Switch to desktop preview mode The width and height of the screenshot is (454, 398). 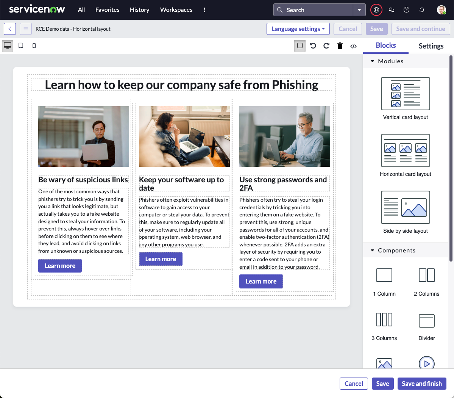[8, 46]
